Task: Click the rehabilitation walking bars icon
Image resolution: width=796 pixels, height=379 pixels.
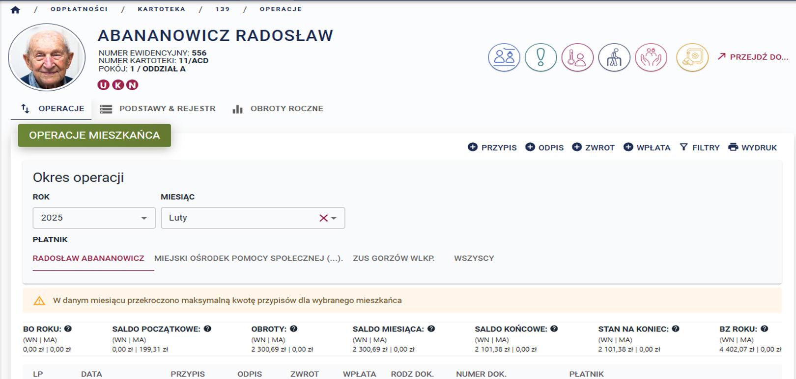Action: click(614, 57)
